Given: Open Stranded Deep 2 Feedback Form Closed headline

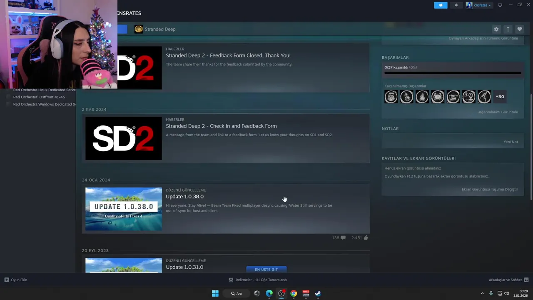Looking at the screenshot, I should (x=228, y=55).
